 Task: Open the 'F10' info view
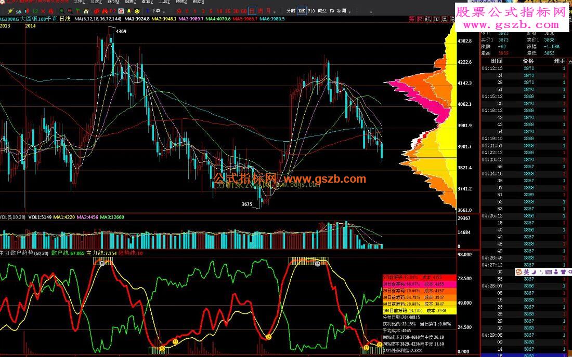click(311, 11)
